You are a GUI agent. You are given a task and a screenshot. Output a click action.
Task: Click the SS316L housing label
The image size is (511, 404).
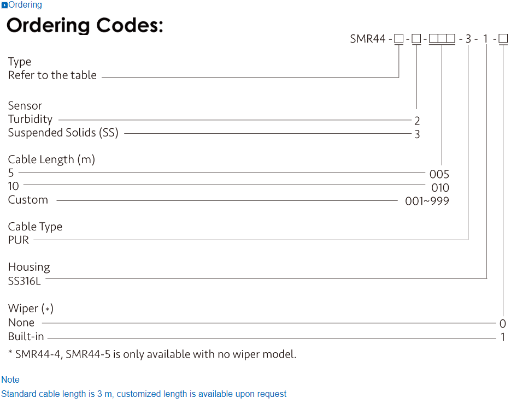[24, 281]
